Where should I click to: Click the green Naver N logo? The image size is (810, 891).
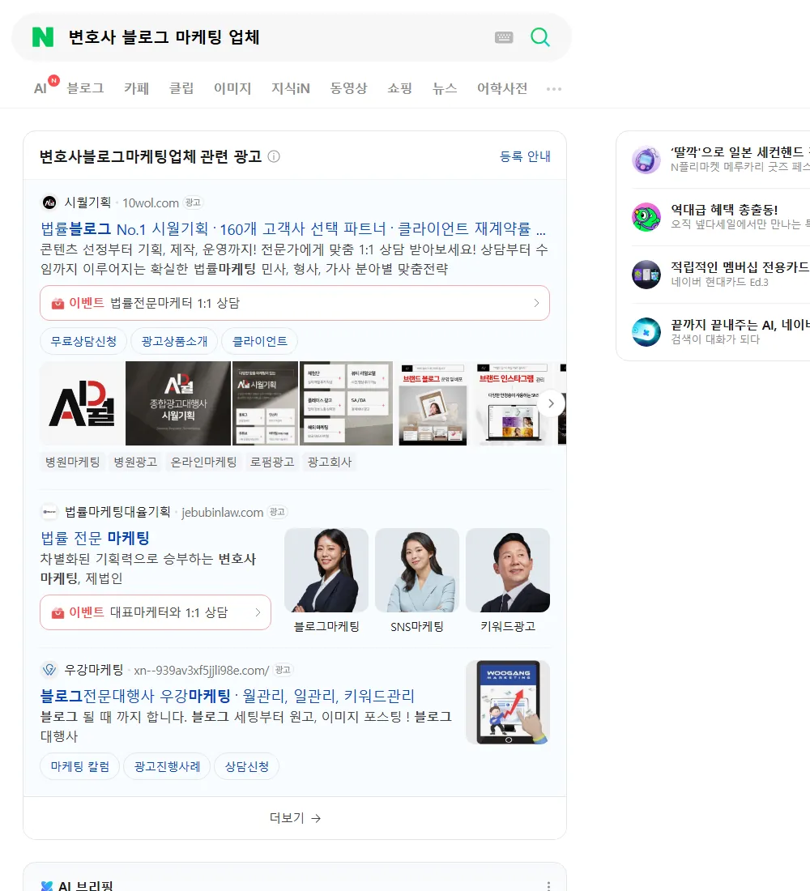pos(43,37)
